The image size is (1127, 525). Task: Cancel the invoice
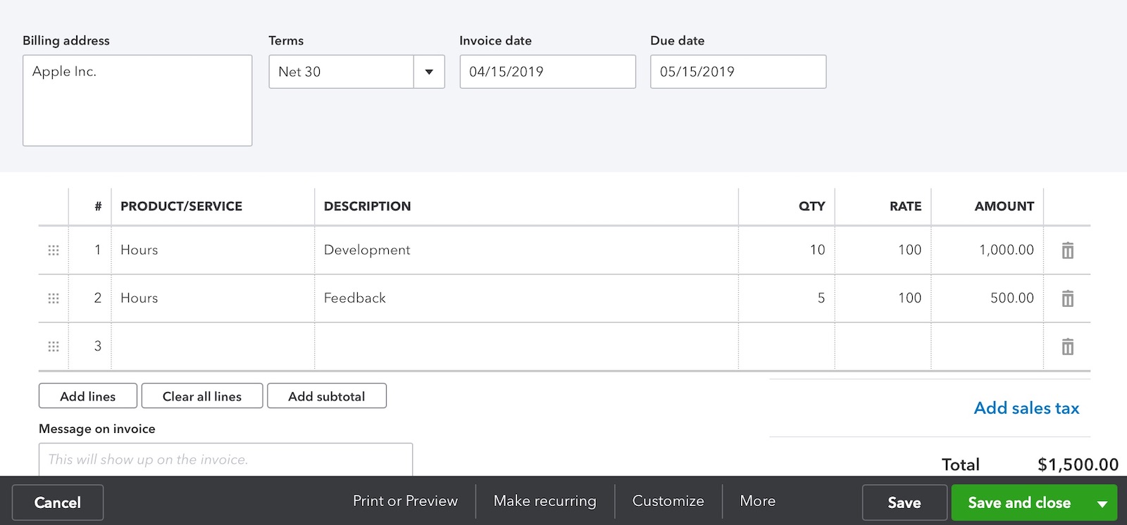point(58,502)
